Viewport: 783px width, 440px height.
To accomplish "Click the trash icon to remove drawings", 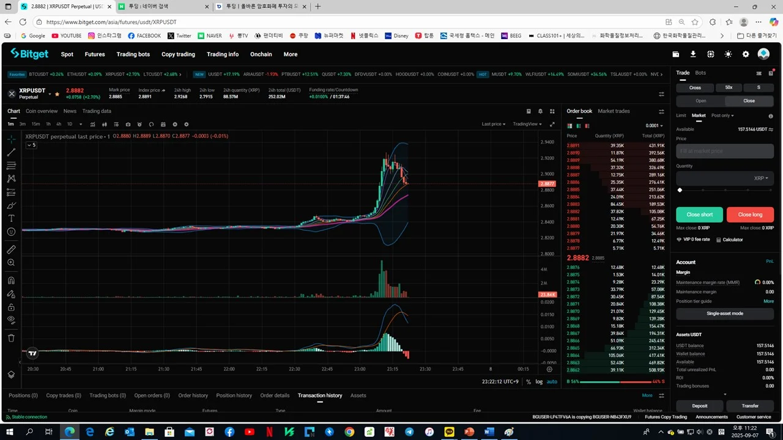I will tap(11, 338).
